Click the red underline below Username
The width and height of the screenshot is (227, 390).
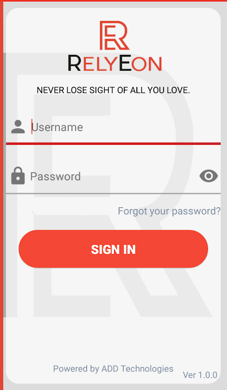[113, 143]
